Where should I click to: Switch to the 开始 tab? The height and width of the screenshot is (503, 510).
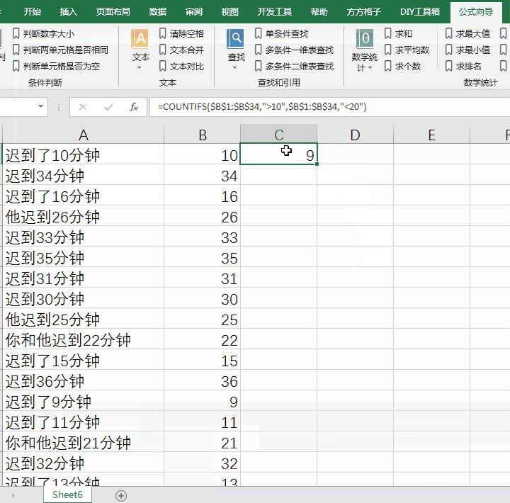pos(32,12)
